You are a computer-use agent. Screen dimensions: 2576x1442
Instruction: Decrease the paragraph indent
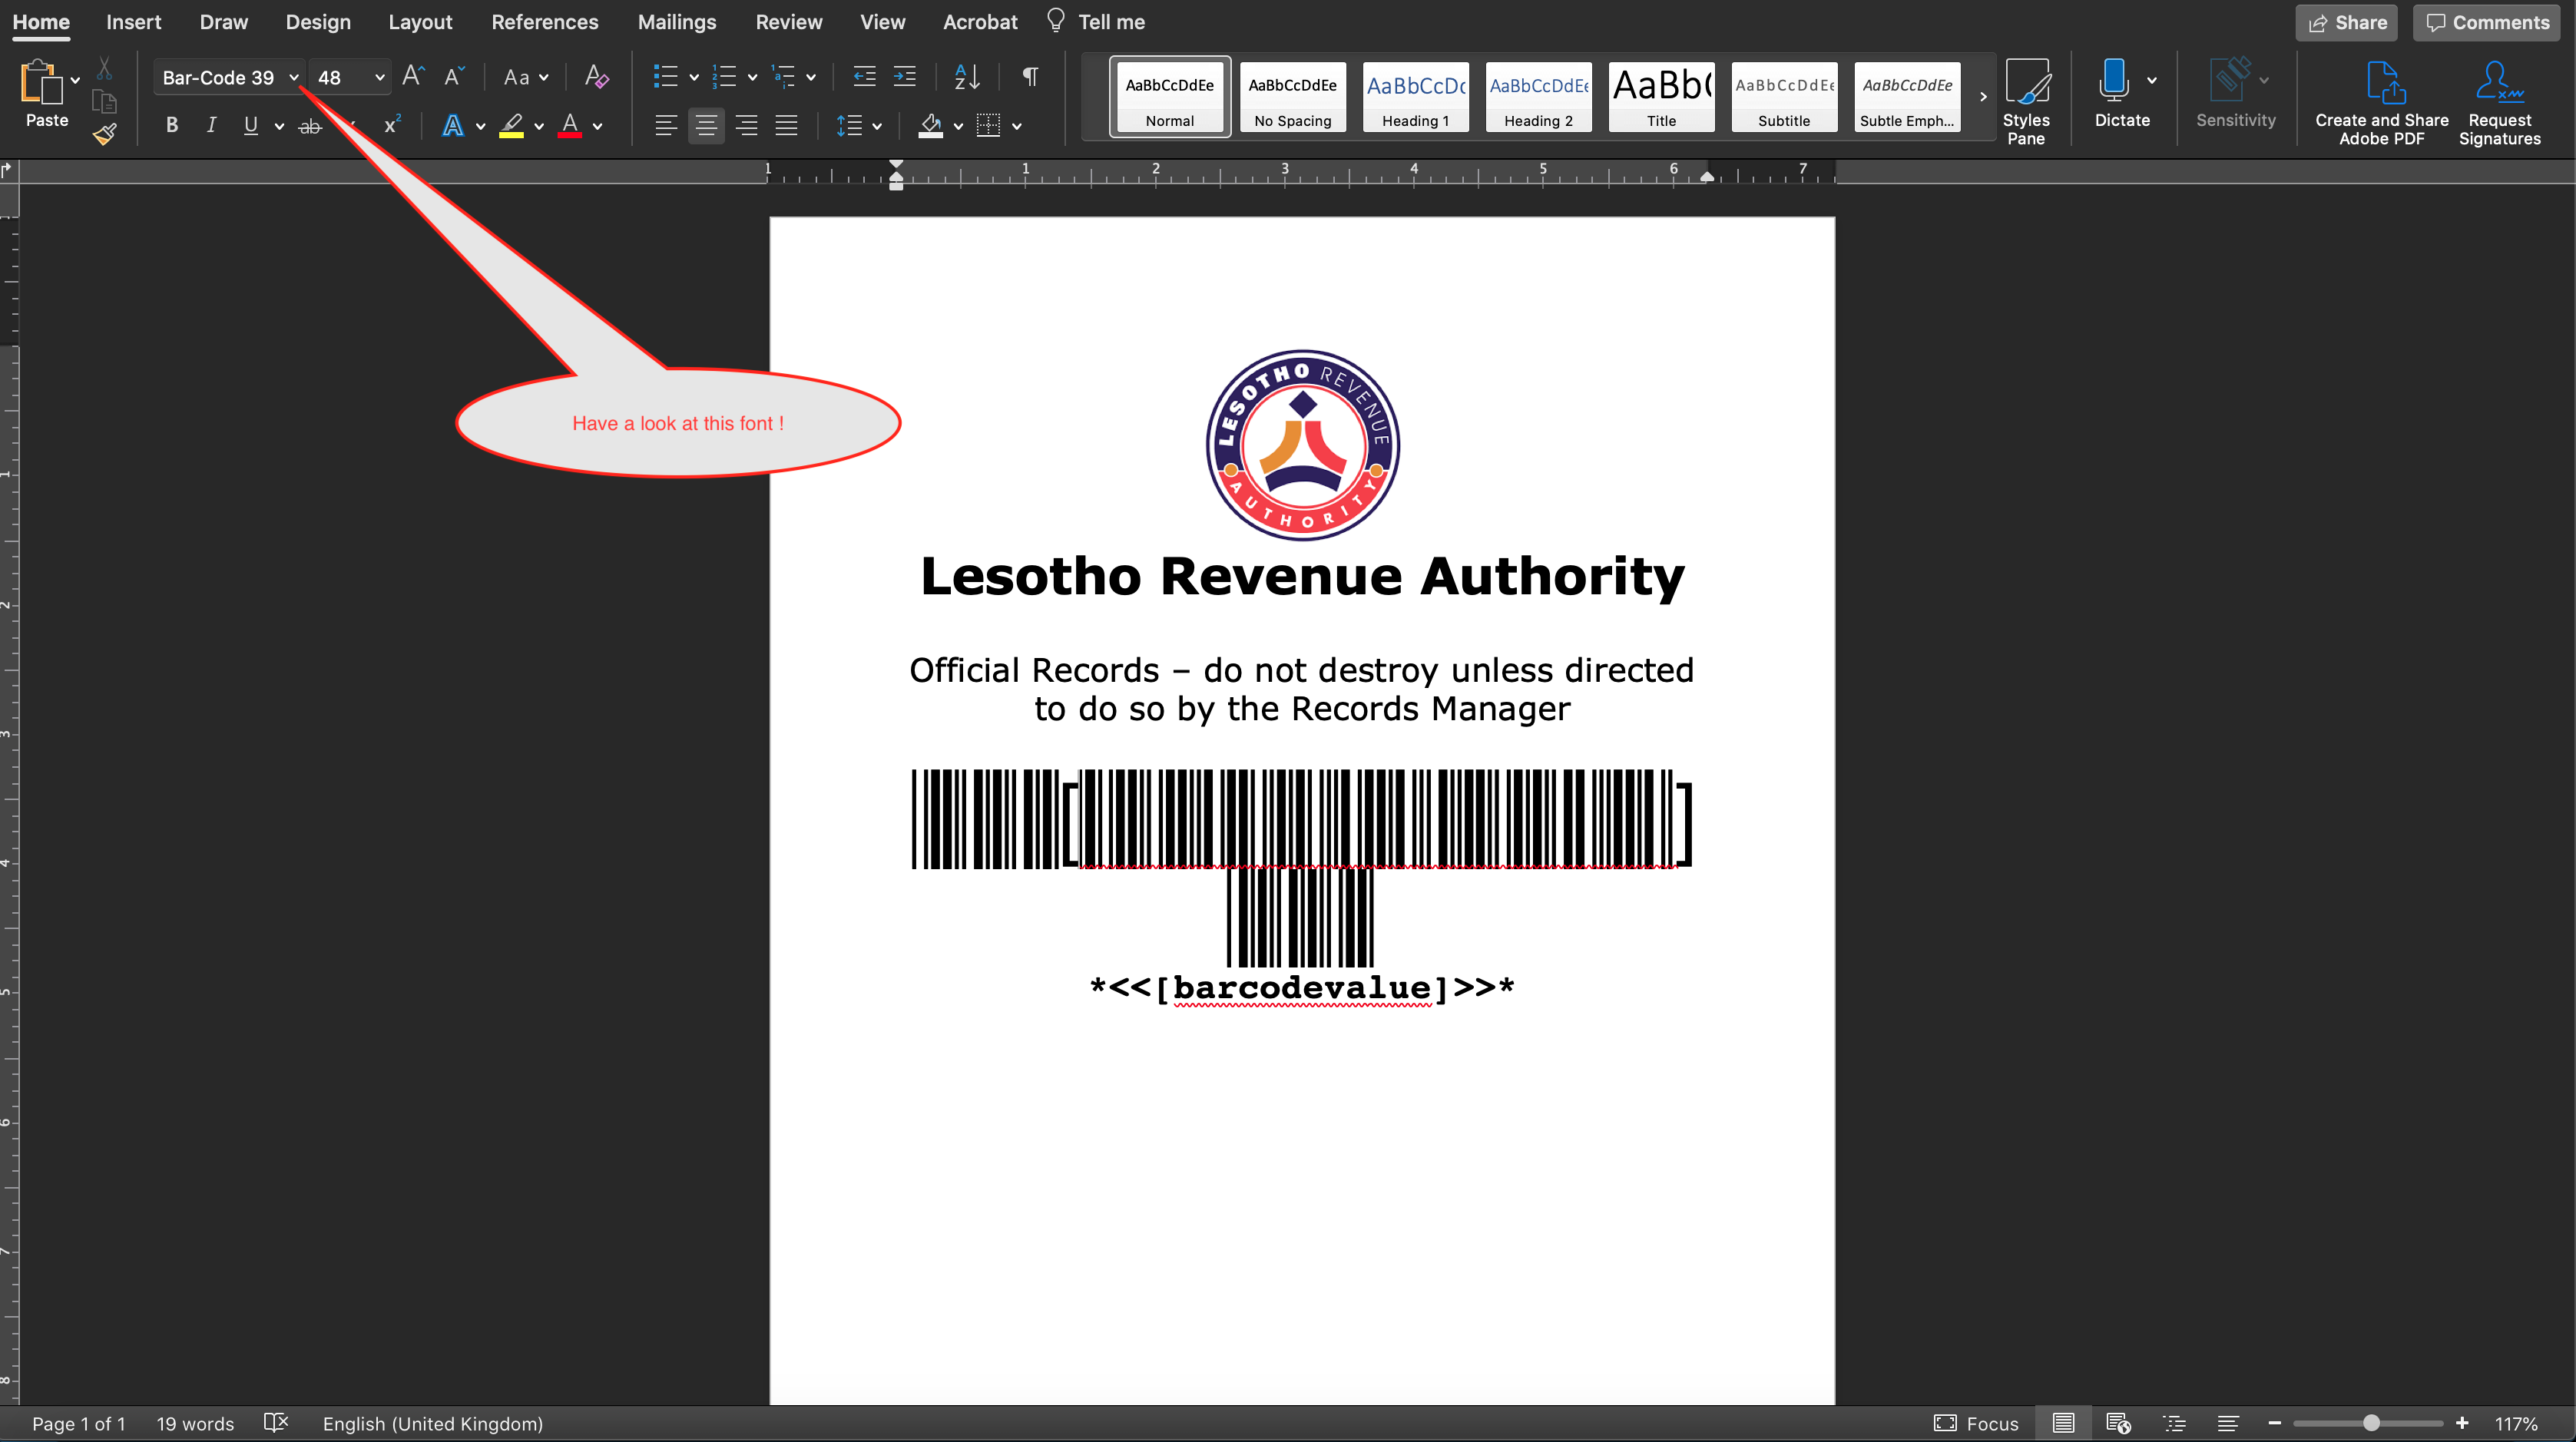(864, 76)
